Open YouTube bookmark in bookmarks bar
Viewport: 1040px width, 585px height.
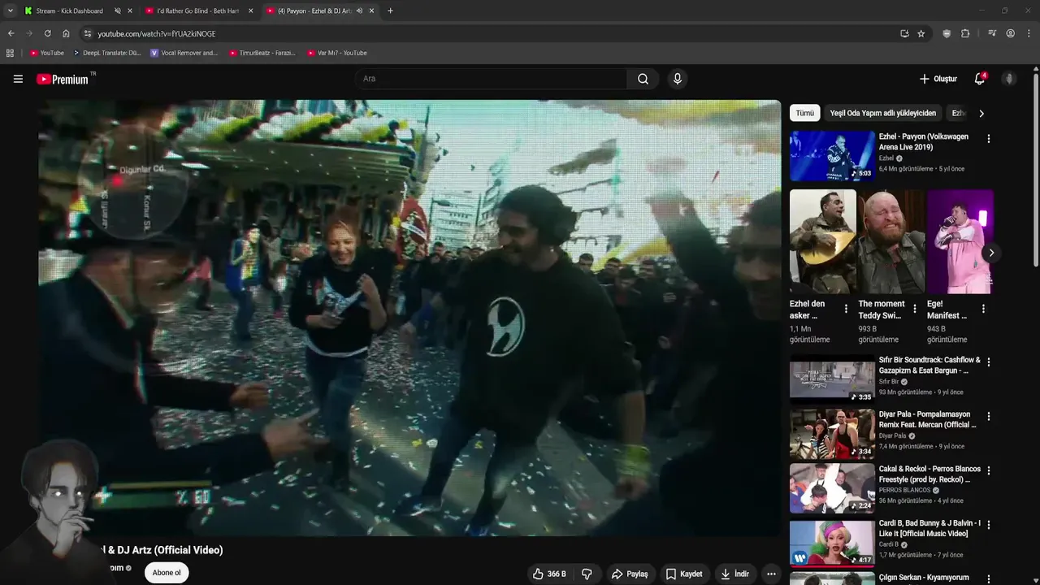[47, 53]
